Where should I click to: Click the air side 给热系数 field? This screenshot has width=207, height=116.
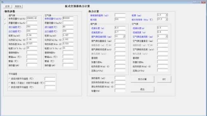pyautogui.click(x=162, y=66)
